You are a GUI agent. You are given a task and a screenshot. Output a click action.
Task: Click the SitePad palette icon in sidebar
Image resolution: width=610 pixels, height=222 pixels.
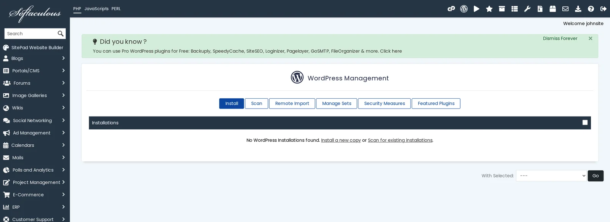point(6,48)
